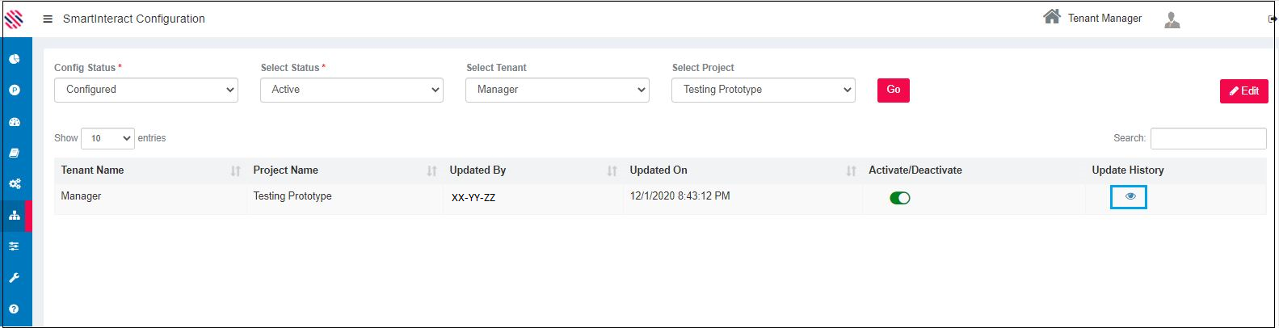1279x328 pixels.
Task: Open the wrench tools sidebar icon
Action: pyautogui.click(x=15, y=278)
